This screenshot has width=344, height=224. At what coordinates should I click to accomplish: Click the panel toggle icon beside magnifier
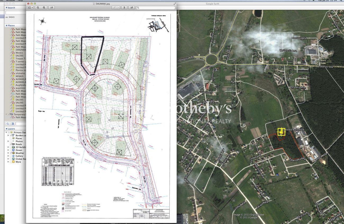12,123
